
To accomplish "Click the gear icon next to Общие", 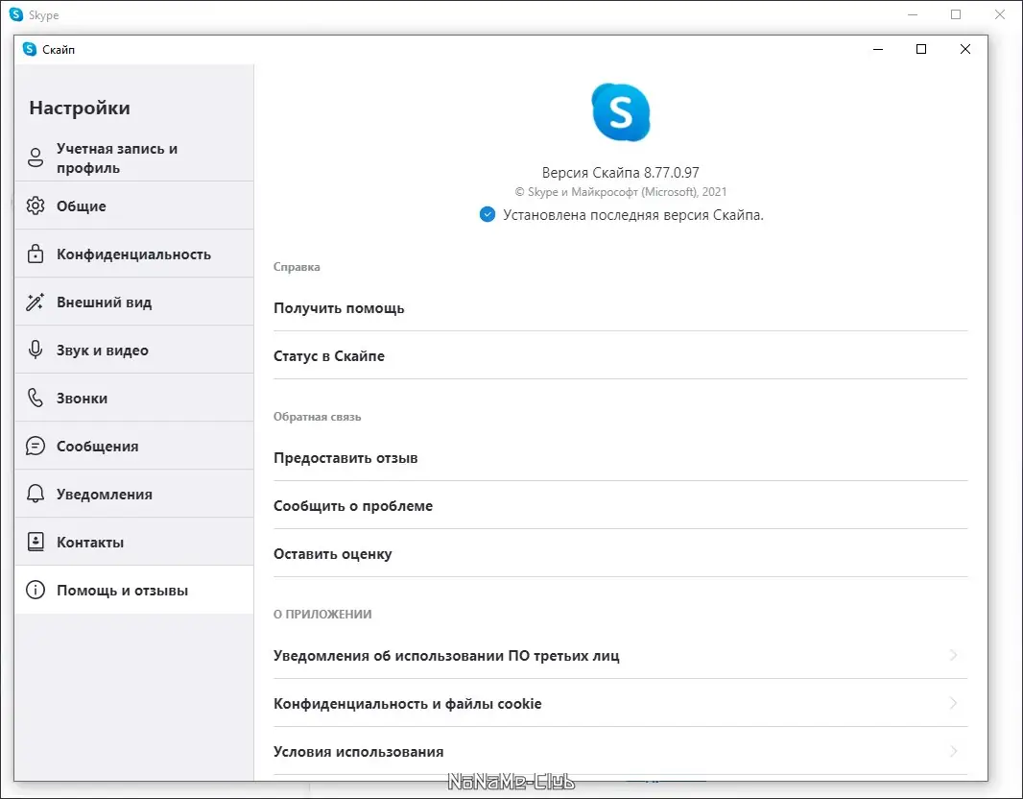I will coord(36,206).
